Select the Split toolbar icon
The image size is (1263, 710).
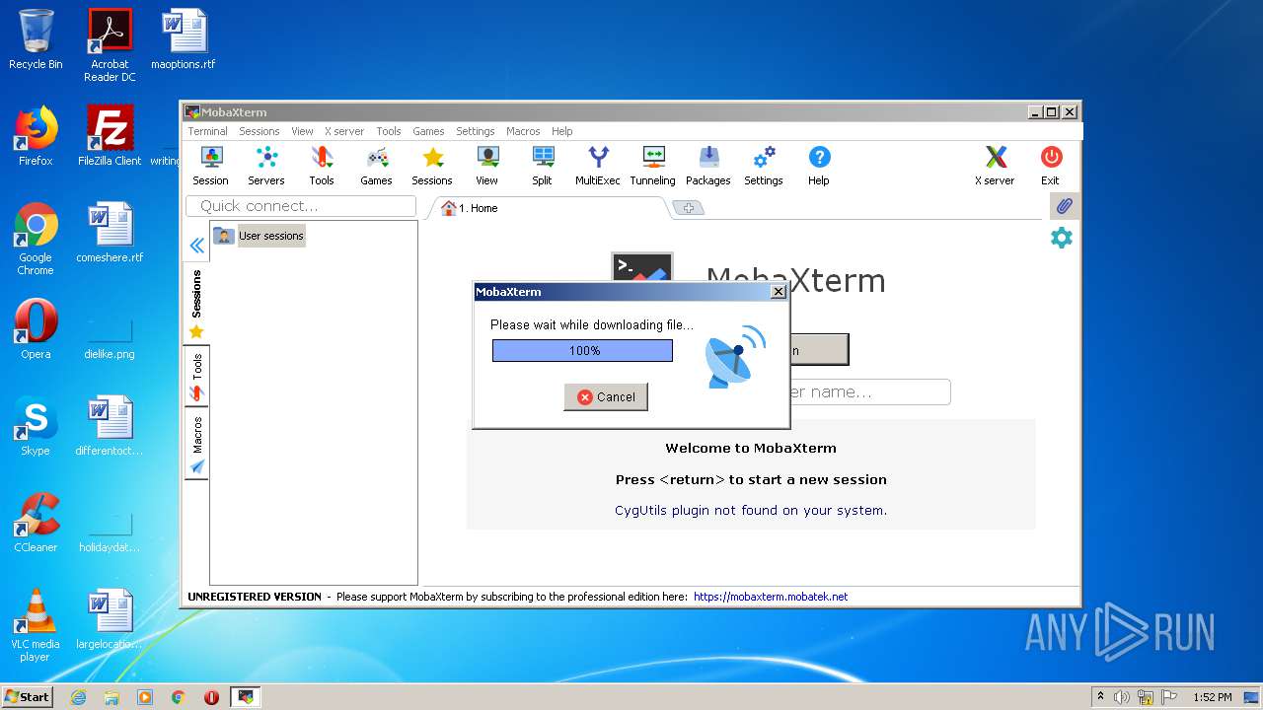point(543,166)
